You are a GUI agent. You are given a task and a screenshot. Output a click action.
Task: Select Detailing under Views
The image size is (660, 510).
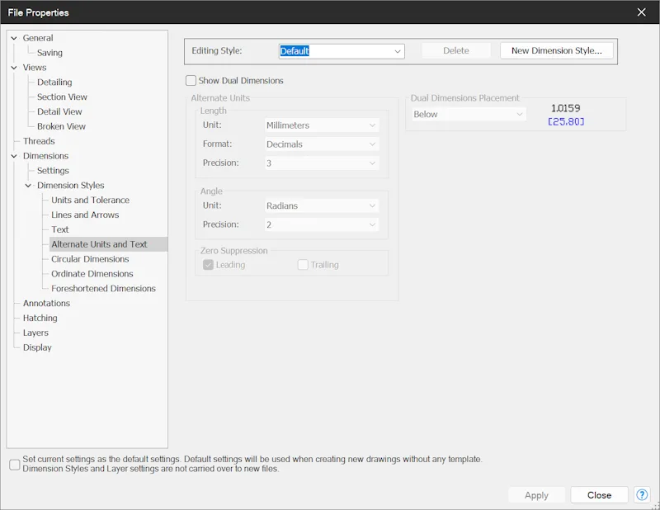point(54,83)
